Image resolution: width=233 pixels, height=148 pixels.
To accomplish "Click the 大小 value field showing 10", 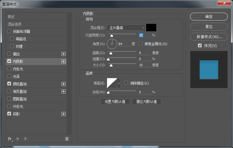I will point(145,65).
